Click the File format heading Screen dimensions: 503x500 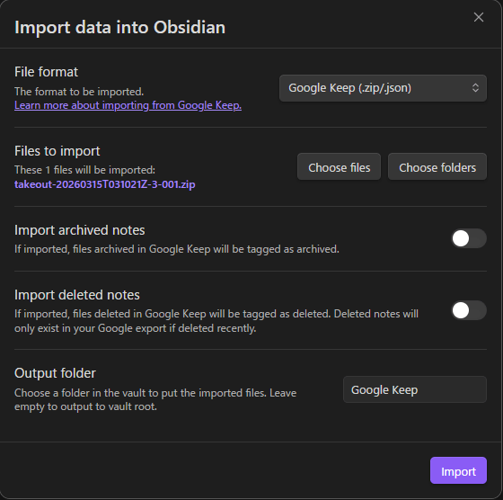pyautogui.click(x=46, y=72)
